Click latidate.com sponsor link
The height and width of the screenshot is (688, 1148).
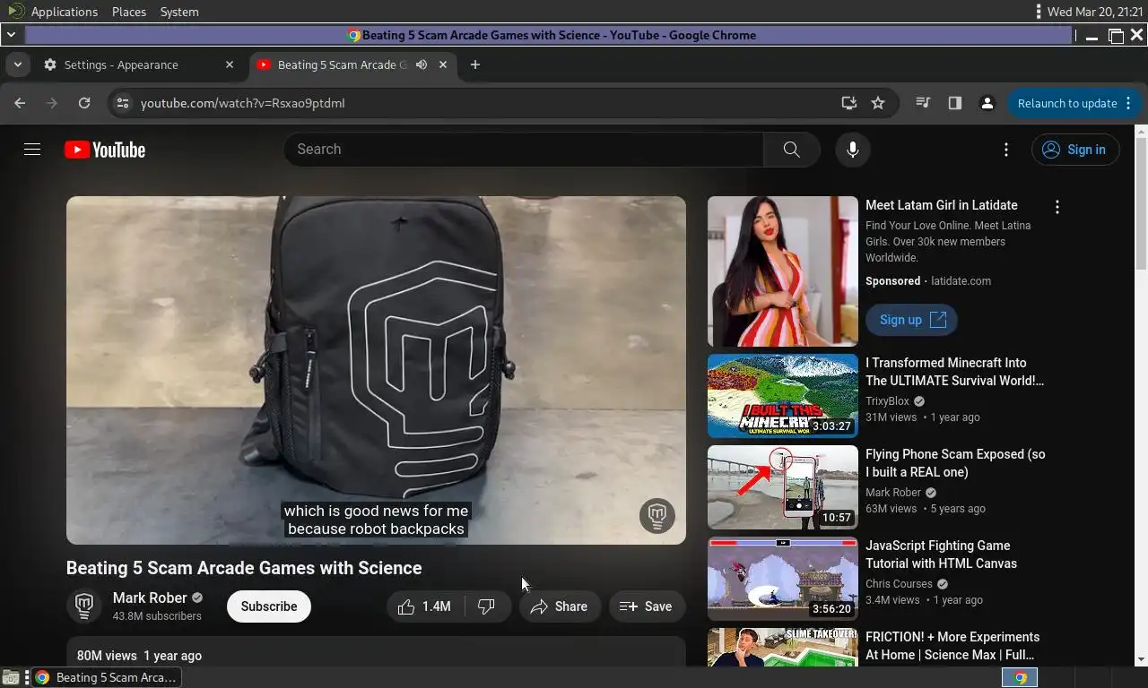point(961,281)
